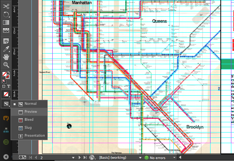This screenshot has width=234, height=161.
Task: Toggle formatting affects text (T) button
Action: point(9,86)
